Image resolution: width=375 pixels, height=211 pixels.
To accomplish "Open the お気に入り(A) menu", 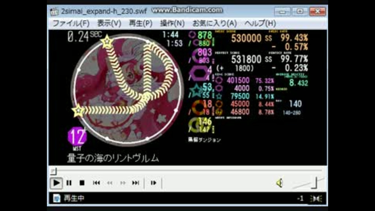I will tap(214, 23).
